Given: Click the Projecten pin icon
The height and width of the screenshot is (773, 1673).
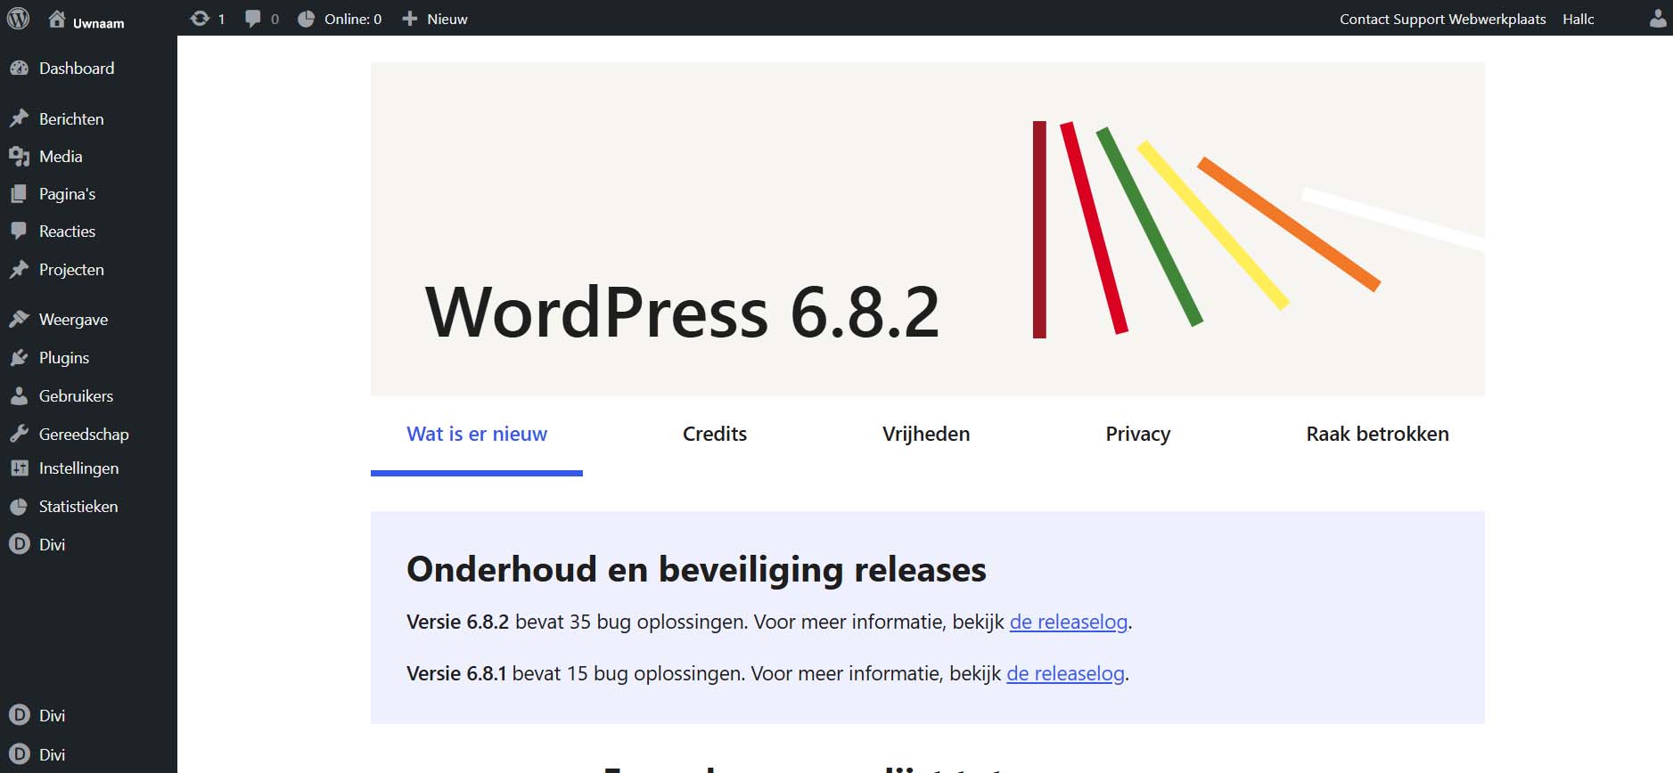Looking at the screenshot, I should point(19,270).
